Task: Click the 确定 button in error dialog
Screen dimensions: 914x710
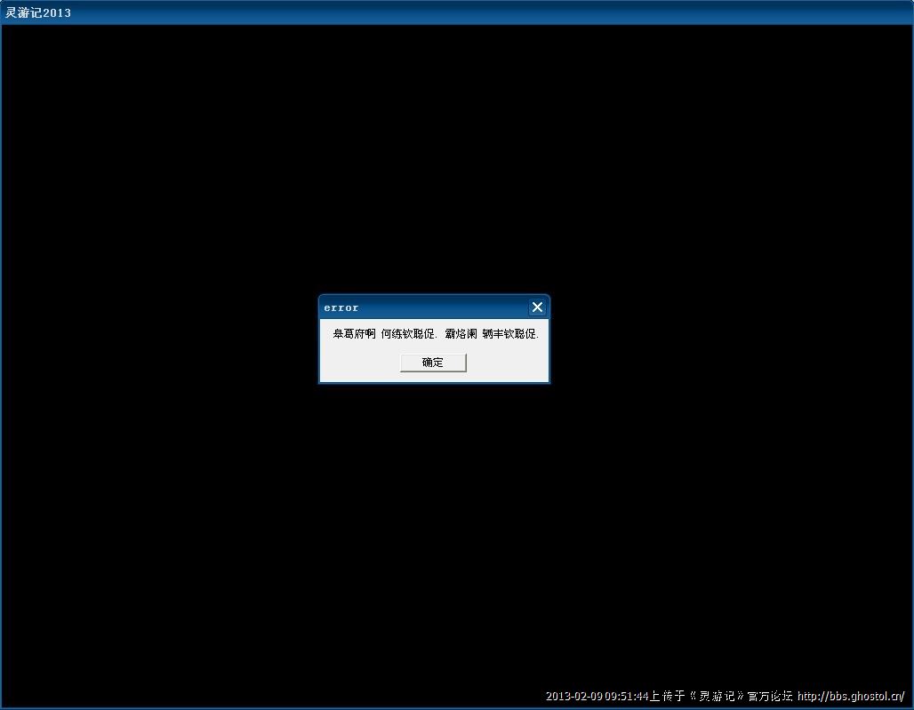Action: coord(433,363)
